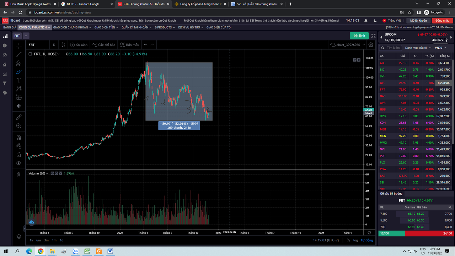Viewport: 455px width, 256px height.
Task: Open 'S-PRODUCTS' menu
Action: click(x=165, y=27)
